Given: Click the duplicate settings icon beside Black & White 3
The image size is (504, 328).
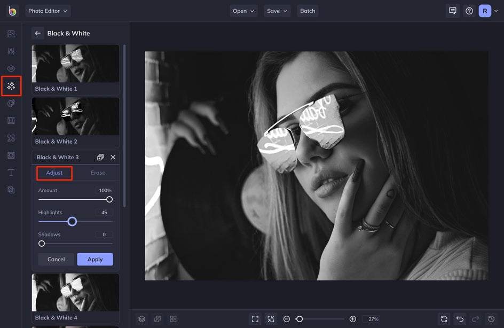Looking at the screenshot, I should point(100,157).
